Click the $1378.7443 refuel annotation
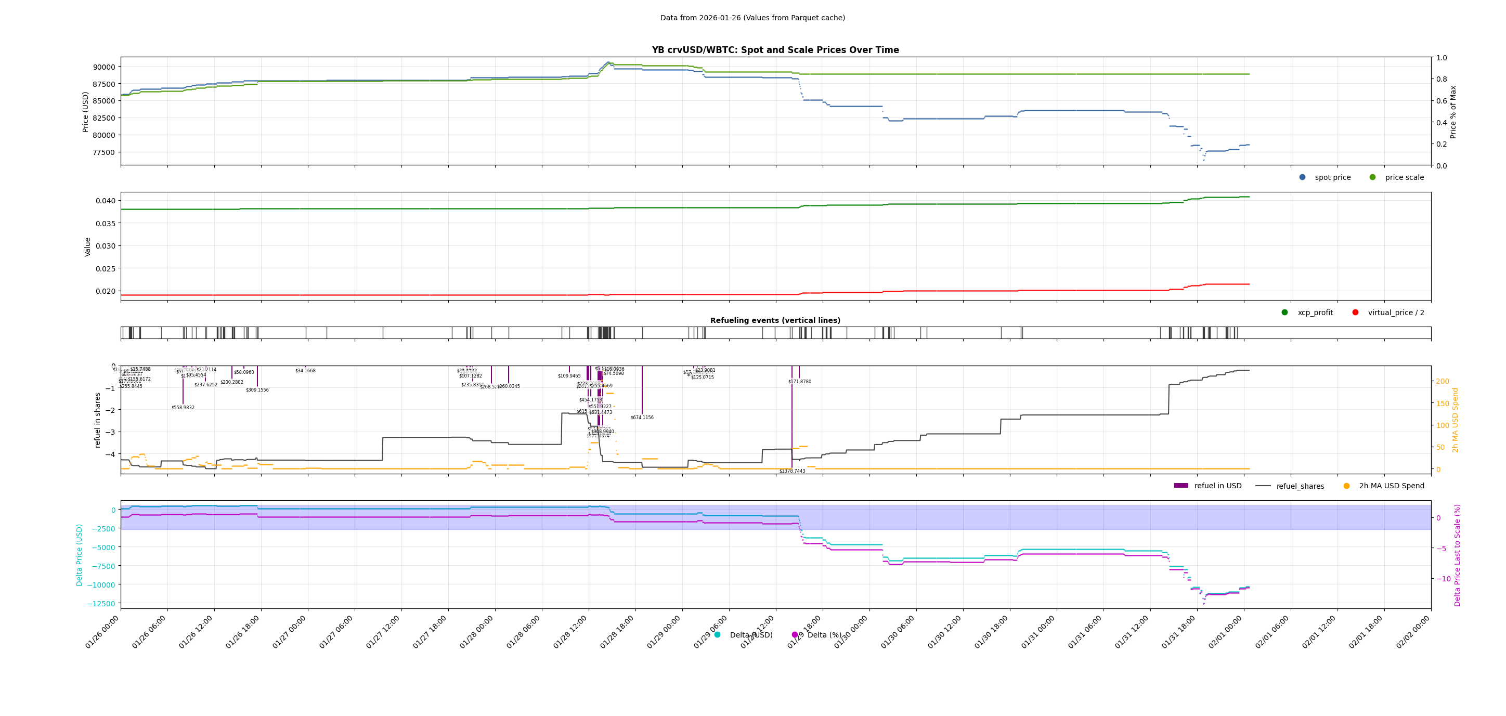 point(792,471)
